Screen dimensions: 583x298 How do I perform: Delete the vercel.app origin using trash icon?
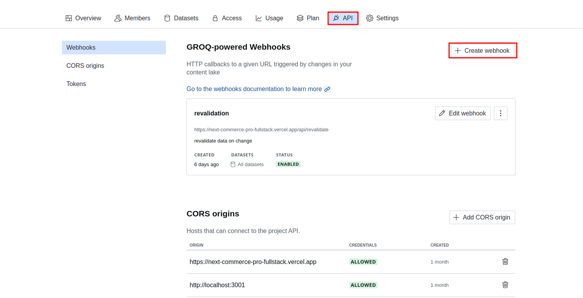[505, 262]
